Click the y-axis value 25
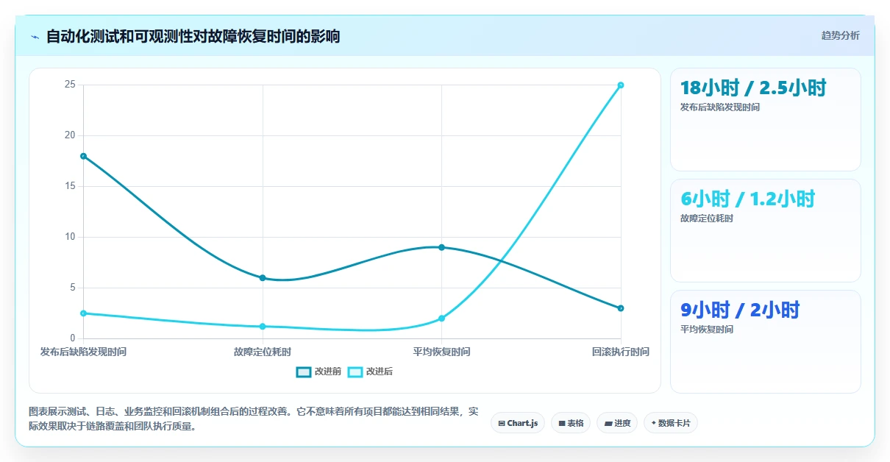Image resolution: width=890 pixels, height=462 pixels. click(x=71, y=85)
